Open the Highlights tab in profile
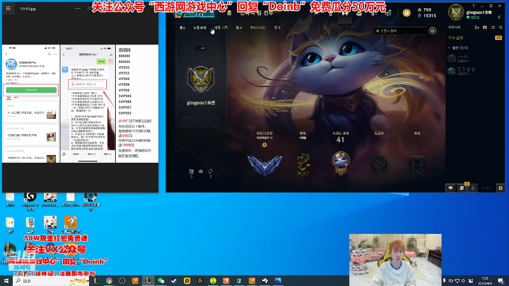The height and width of the screenshot is (286, 509). point(258,28)
